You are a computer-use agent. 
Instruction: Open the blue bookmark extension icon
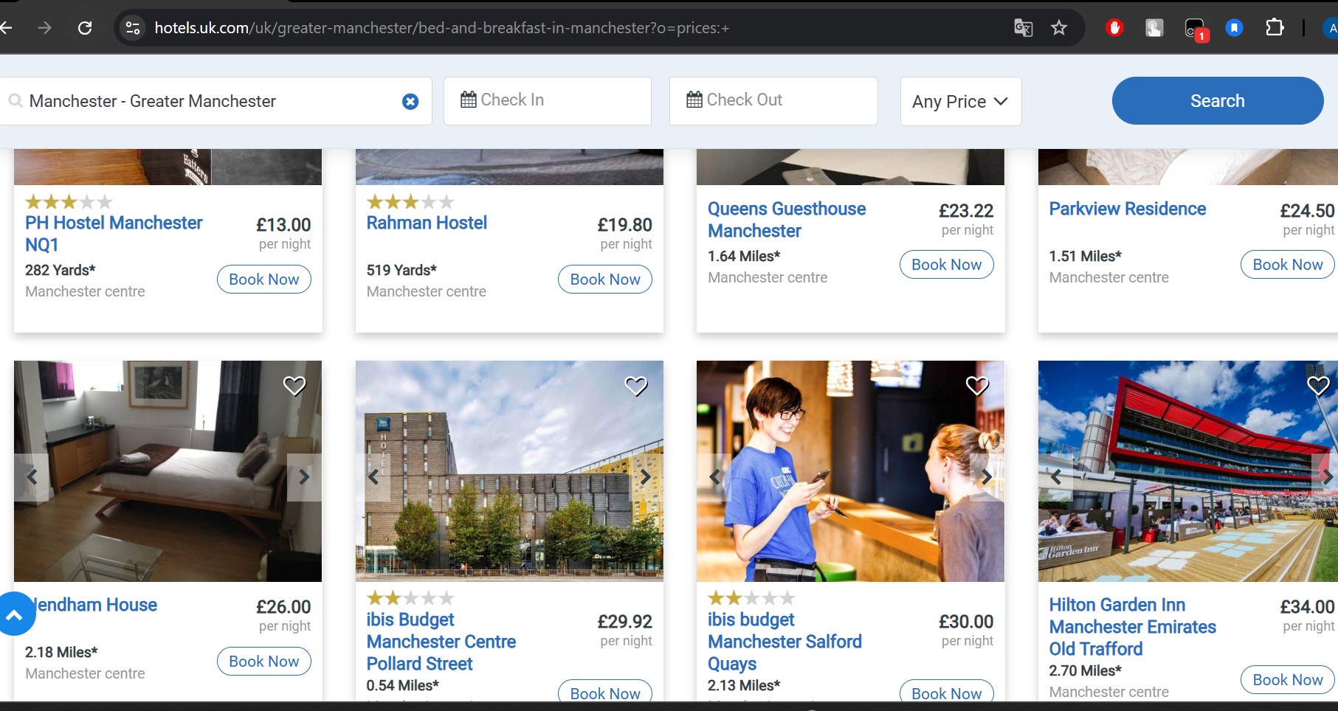(1234, 28)
